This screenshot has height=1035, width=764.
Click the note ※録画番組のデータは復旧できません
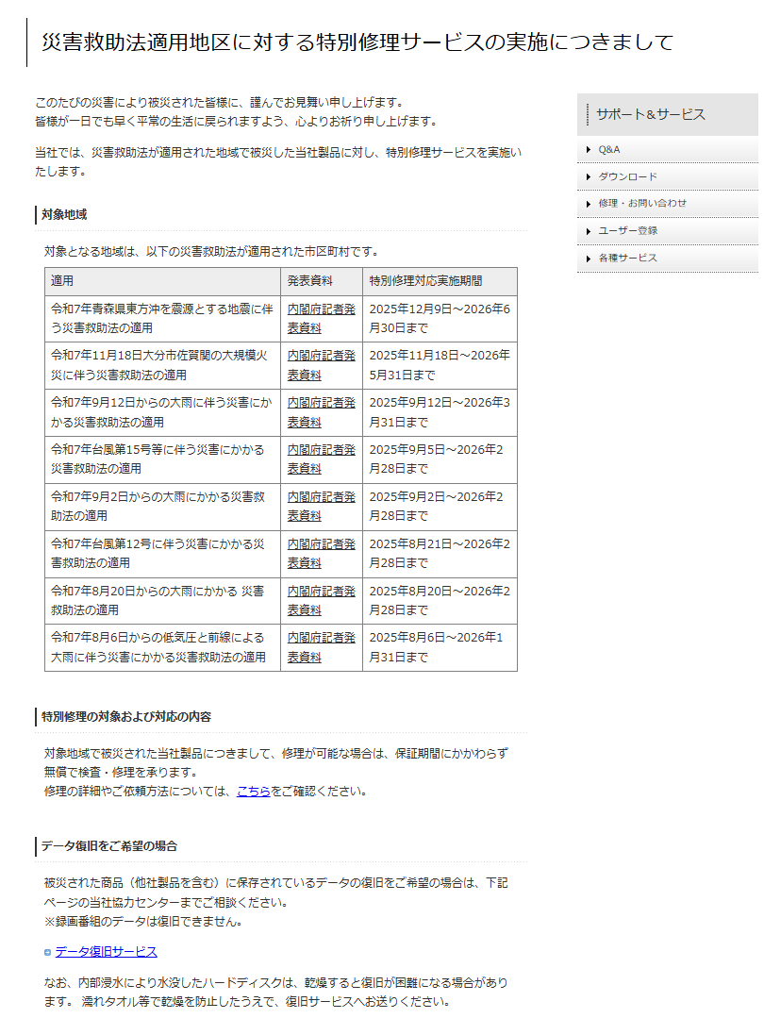[x=143, y=922]
